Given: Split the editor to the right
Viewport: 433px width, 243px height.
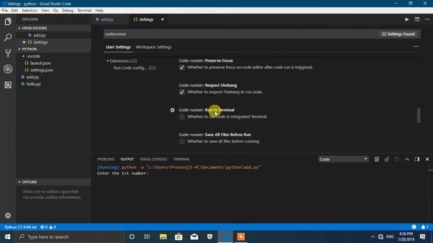Looking at the screenshot, I should (x=417, y=20).
